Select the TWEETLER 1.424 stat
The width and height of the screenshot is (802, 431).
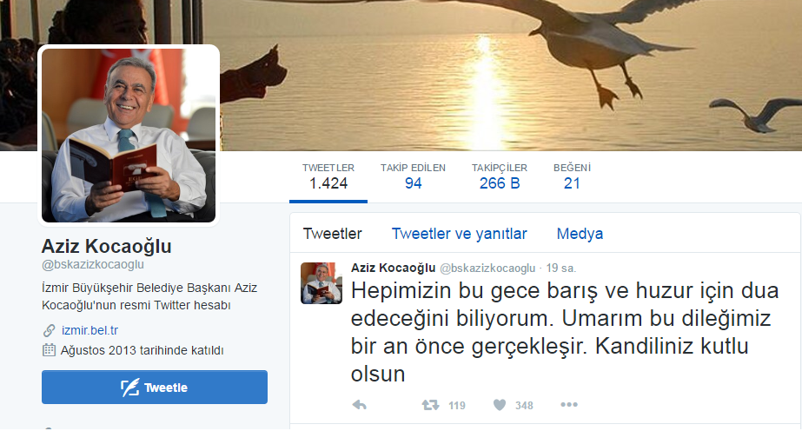[x=328, y=177]
